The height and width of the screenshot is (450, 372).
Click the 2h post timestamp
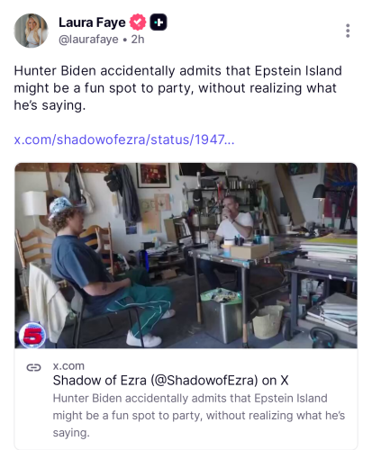138,40
